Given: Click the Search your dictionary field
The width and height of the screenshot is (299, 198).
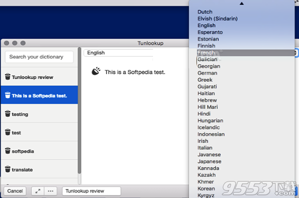Looking at the screenshot, I should 39,57.
